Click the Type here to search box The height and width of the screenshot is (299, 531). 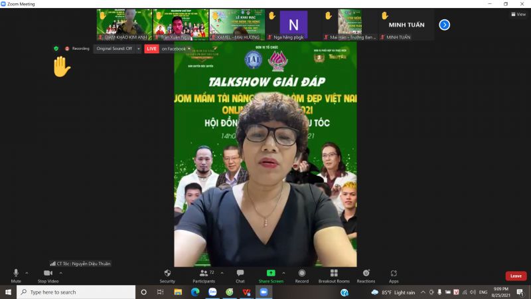76,292
